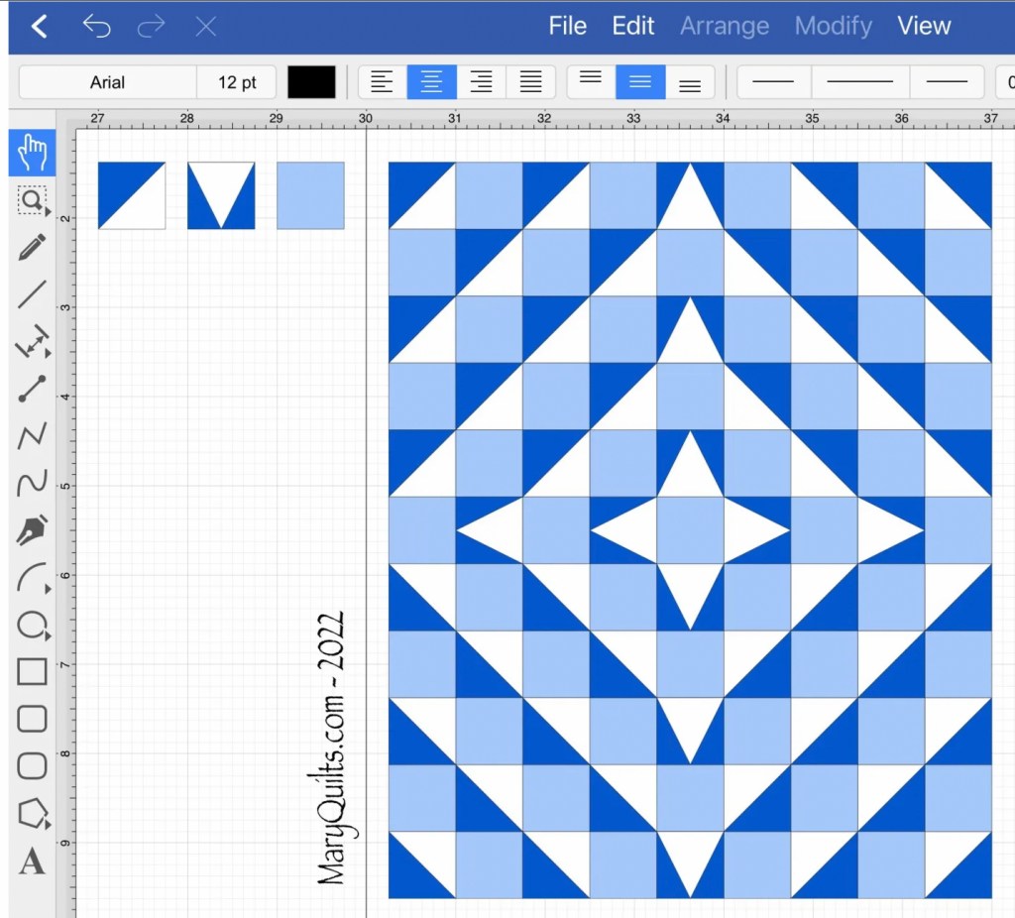Screen dimensions: 1015x918
Task: Open the first line style selector
Action: tap(774, 82)
